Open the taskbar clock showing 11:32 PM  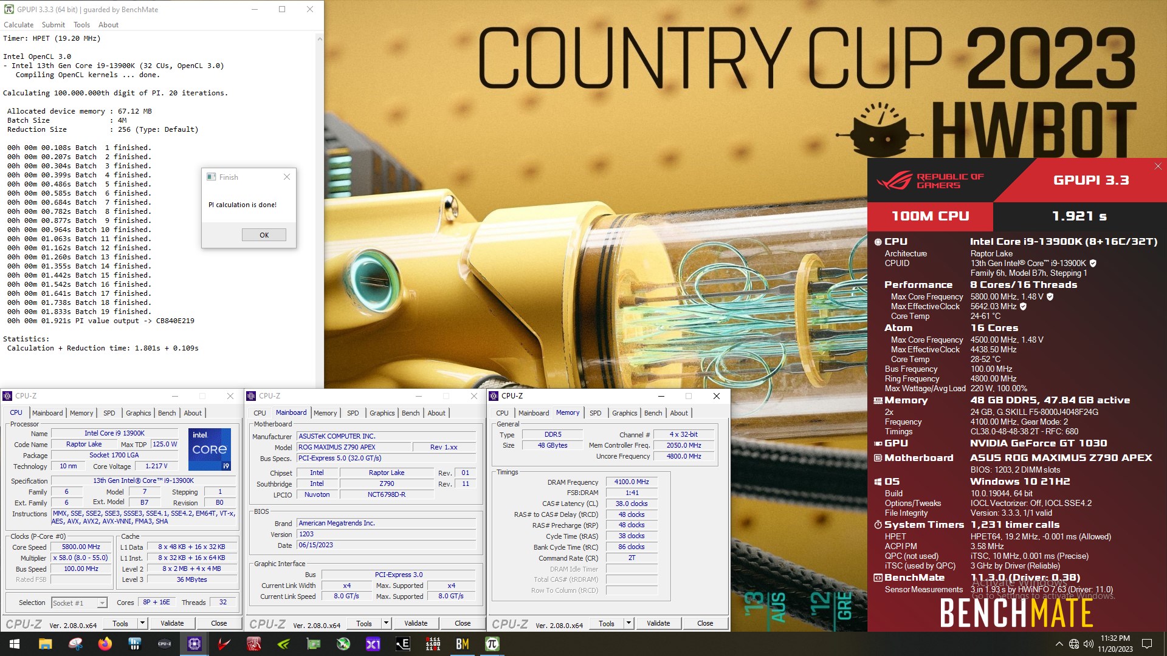click(1115, 644)
